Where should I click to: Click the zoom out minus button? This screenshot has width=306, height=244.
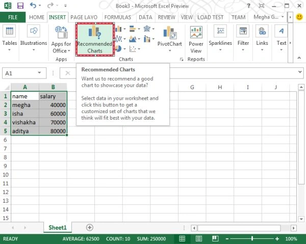pyautogui.click(x=227, y=239)
